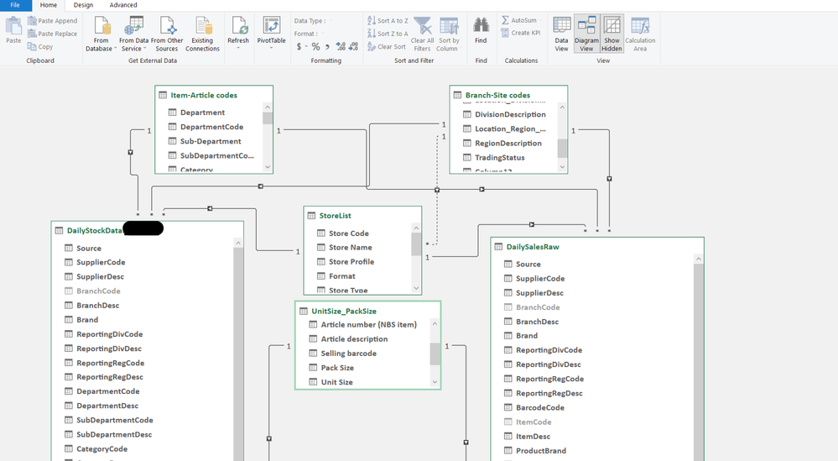This screenshot has width=838, height=461.
Task: Select TradingStatus field
Action: 500,158
